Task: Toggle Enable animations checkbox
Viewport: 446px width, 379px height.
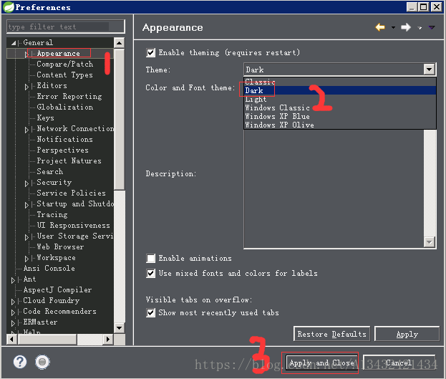Action: pos(150,258)
